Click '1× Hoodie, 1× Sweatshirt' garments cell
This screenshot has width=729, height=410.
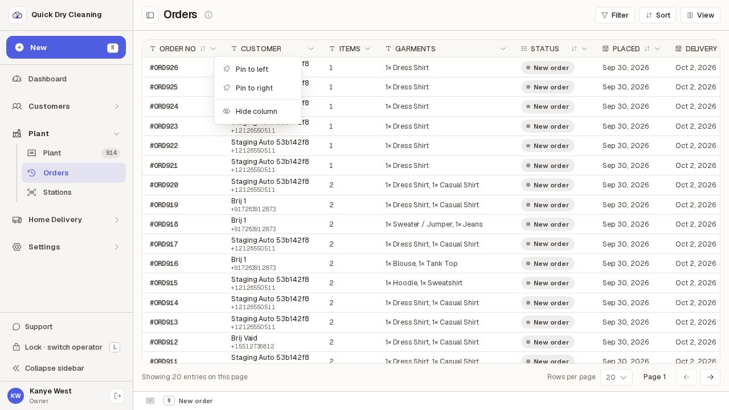tap(424, 283)
